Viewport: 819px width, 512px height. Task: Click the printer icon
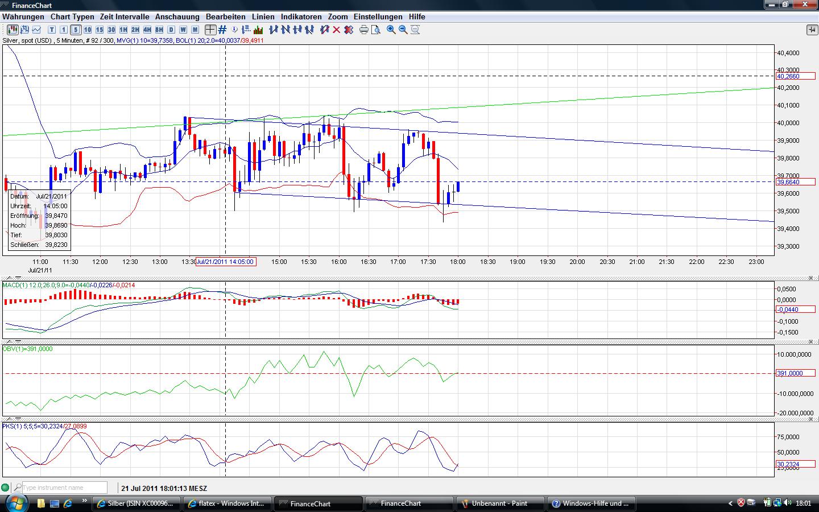pos(363,30)
